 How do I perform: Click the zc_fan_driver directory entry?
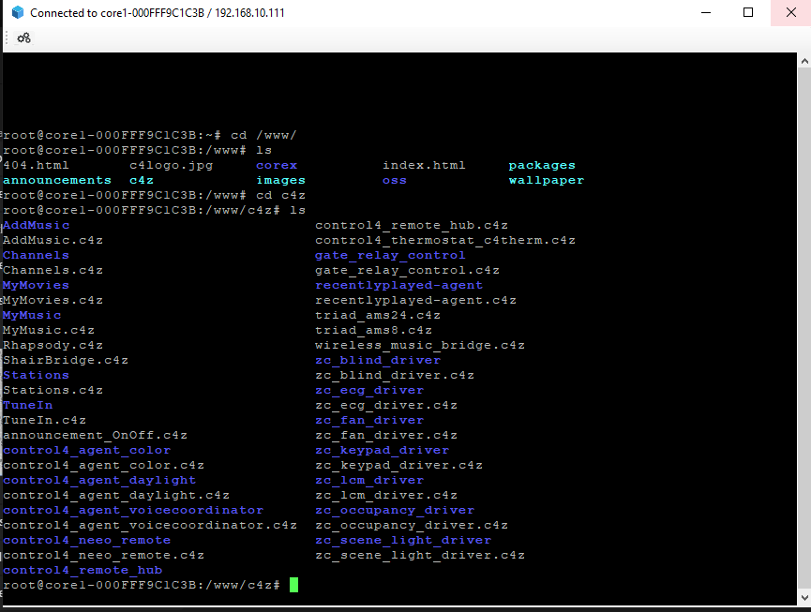369,420
